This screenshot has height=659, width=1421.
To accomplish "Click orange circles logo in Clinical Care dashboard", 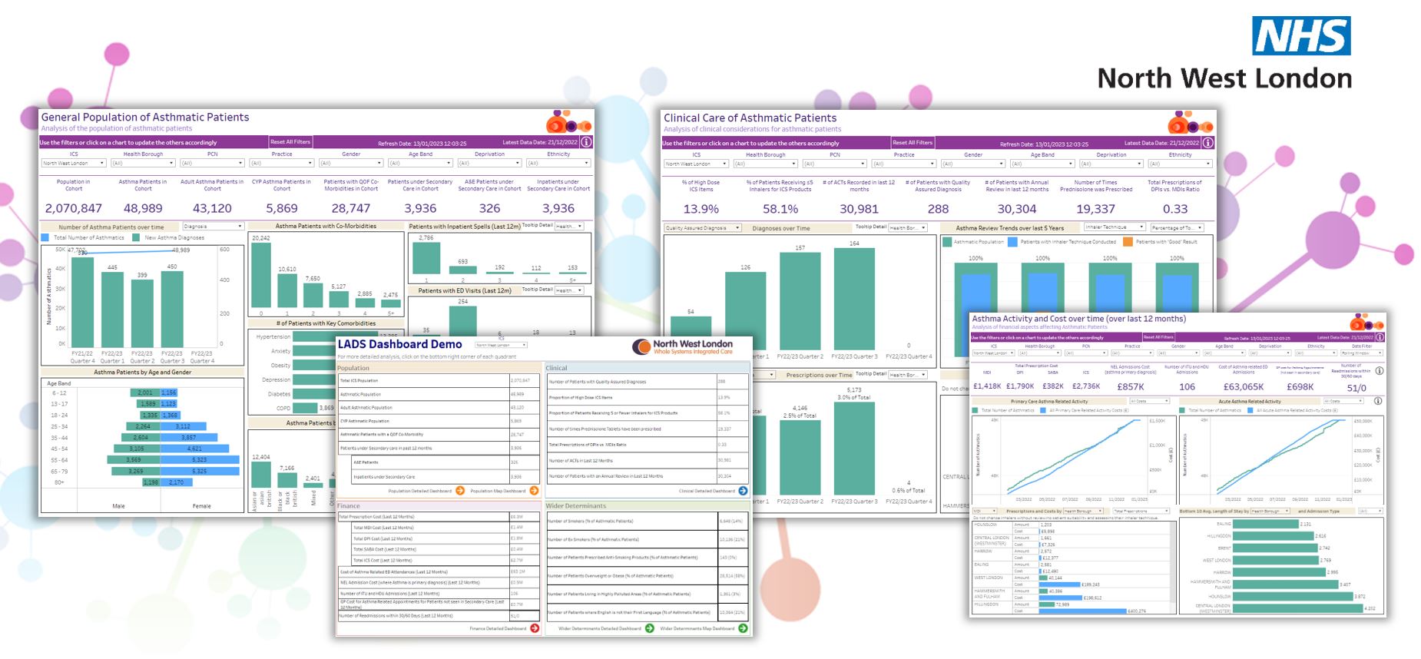I will click(x=1191, y=122).
